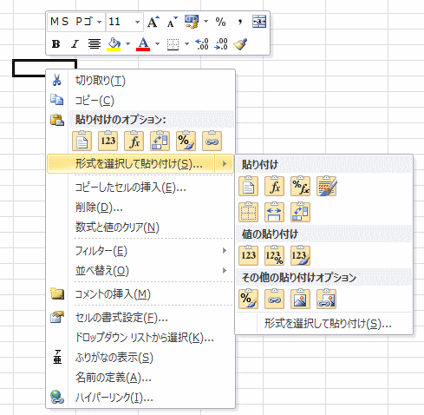Screen dimensions: 424x415
Task: Paste transposed in submenu
Action: [300, 212]
